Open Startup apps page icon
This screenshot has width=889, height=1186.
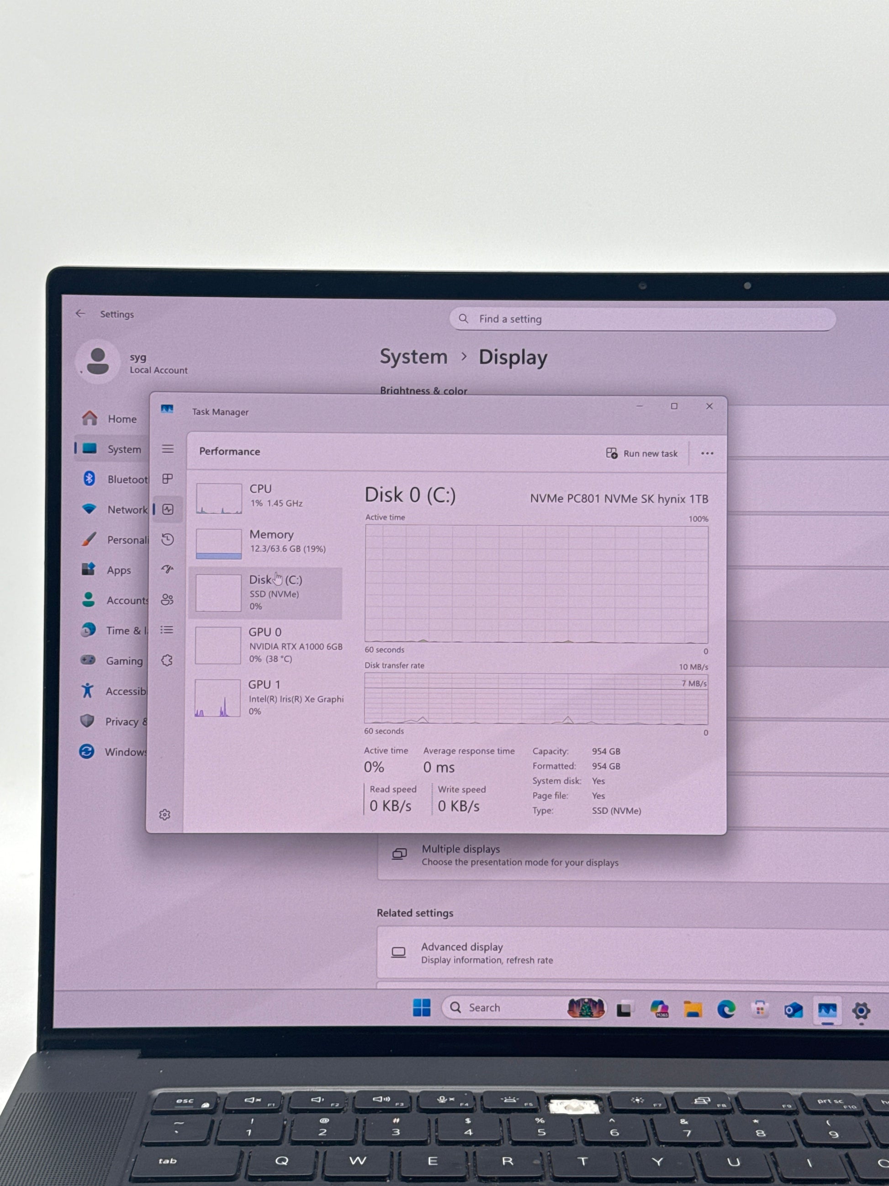click(168, 569)
